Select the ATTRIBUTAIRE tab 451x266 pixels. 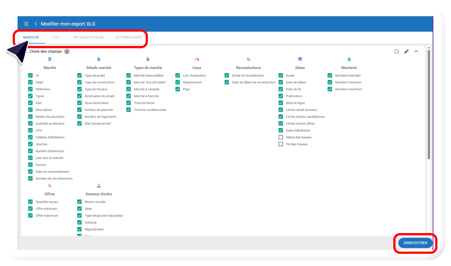[x=129, y=37]
